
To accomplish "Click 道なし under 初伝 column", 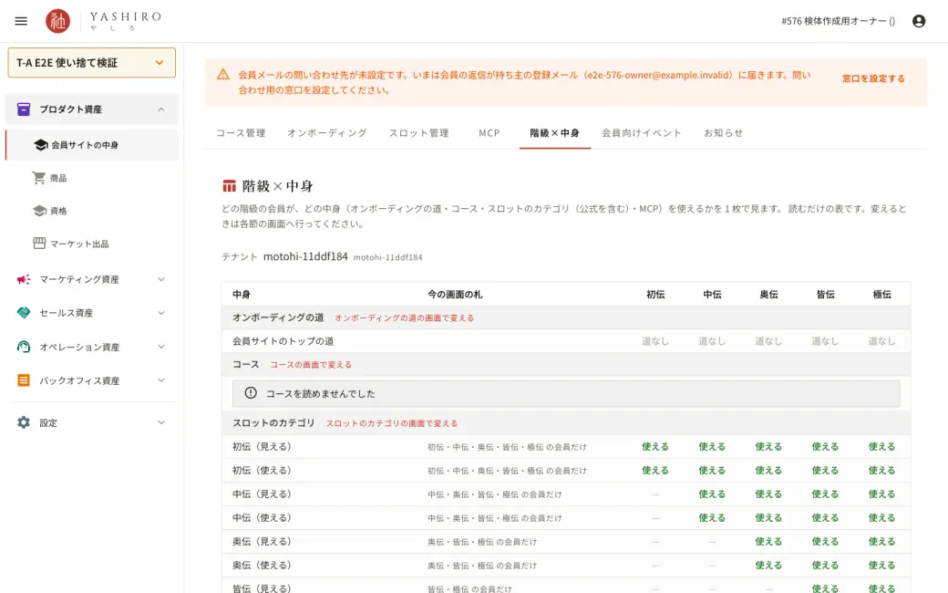I will click(x=655, y=341).
